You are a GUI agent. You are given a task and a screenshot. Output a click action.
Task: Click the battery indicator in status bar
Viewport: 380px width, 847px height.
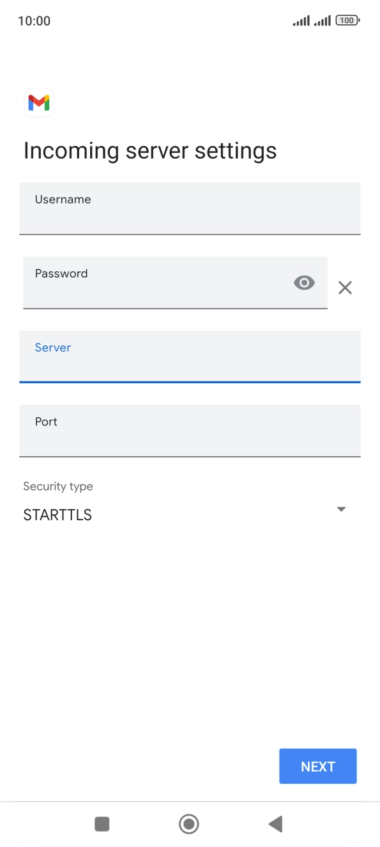point(347,20)
